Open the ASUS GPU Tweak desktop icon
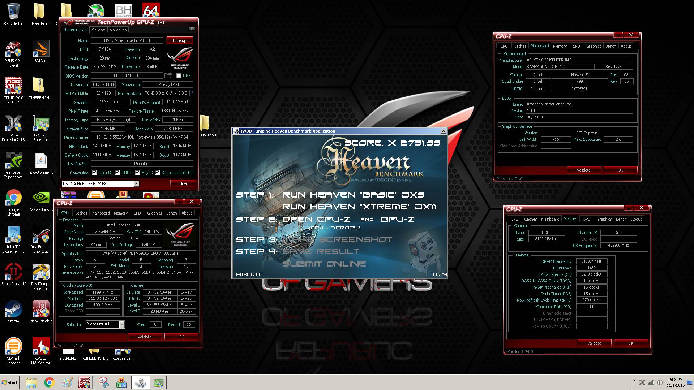Viewport: 694px width, 390px height. [13, 53]
